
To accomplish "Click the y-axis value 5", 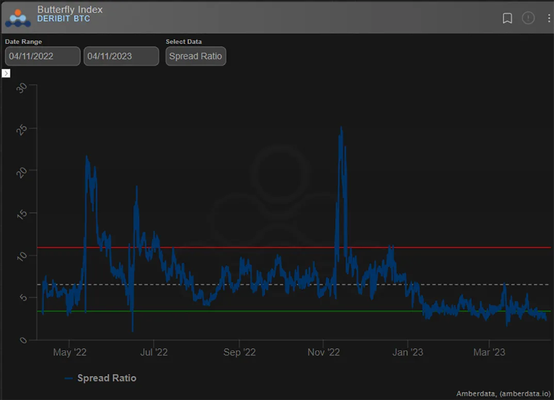I will point(23,298).
